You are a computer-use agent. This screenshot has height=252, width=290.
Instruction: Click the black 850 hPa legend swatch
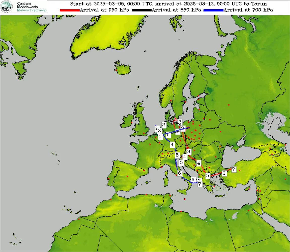(x=141, y=10)
